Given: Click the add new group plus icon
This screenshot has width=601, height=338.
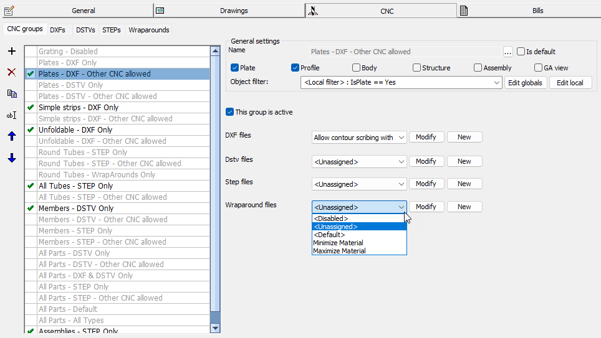Looking at the screenshot, I should 11,51.
